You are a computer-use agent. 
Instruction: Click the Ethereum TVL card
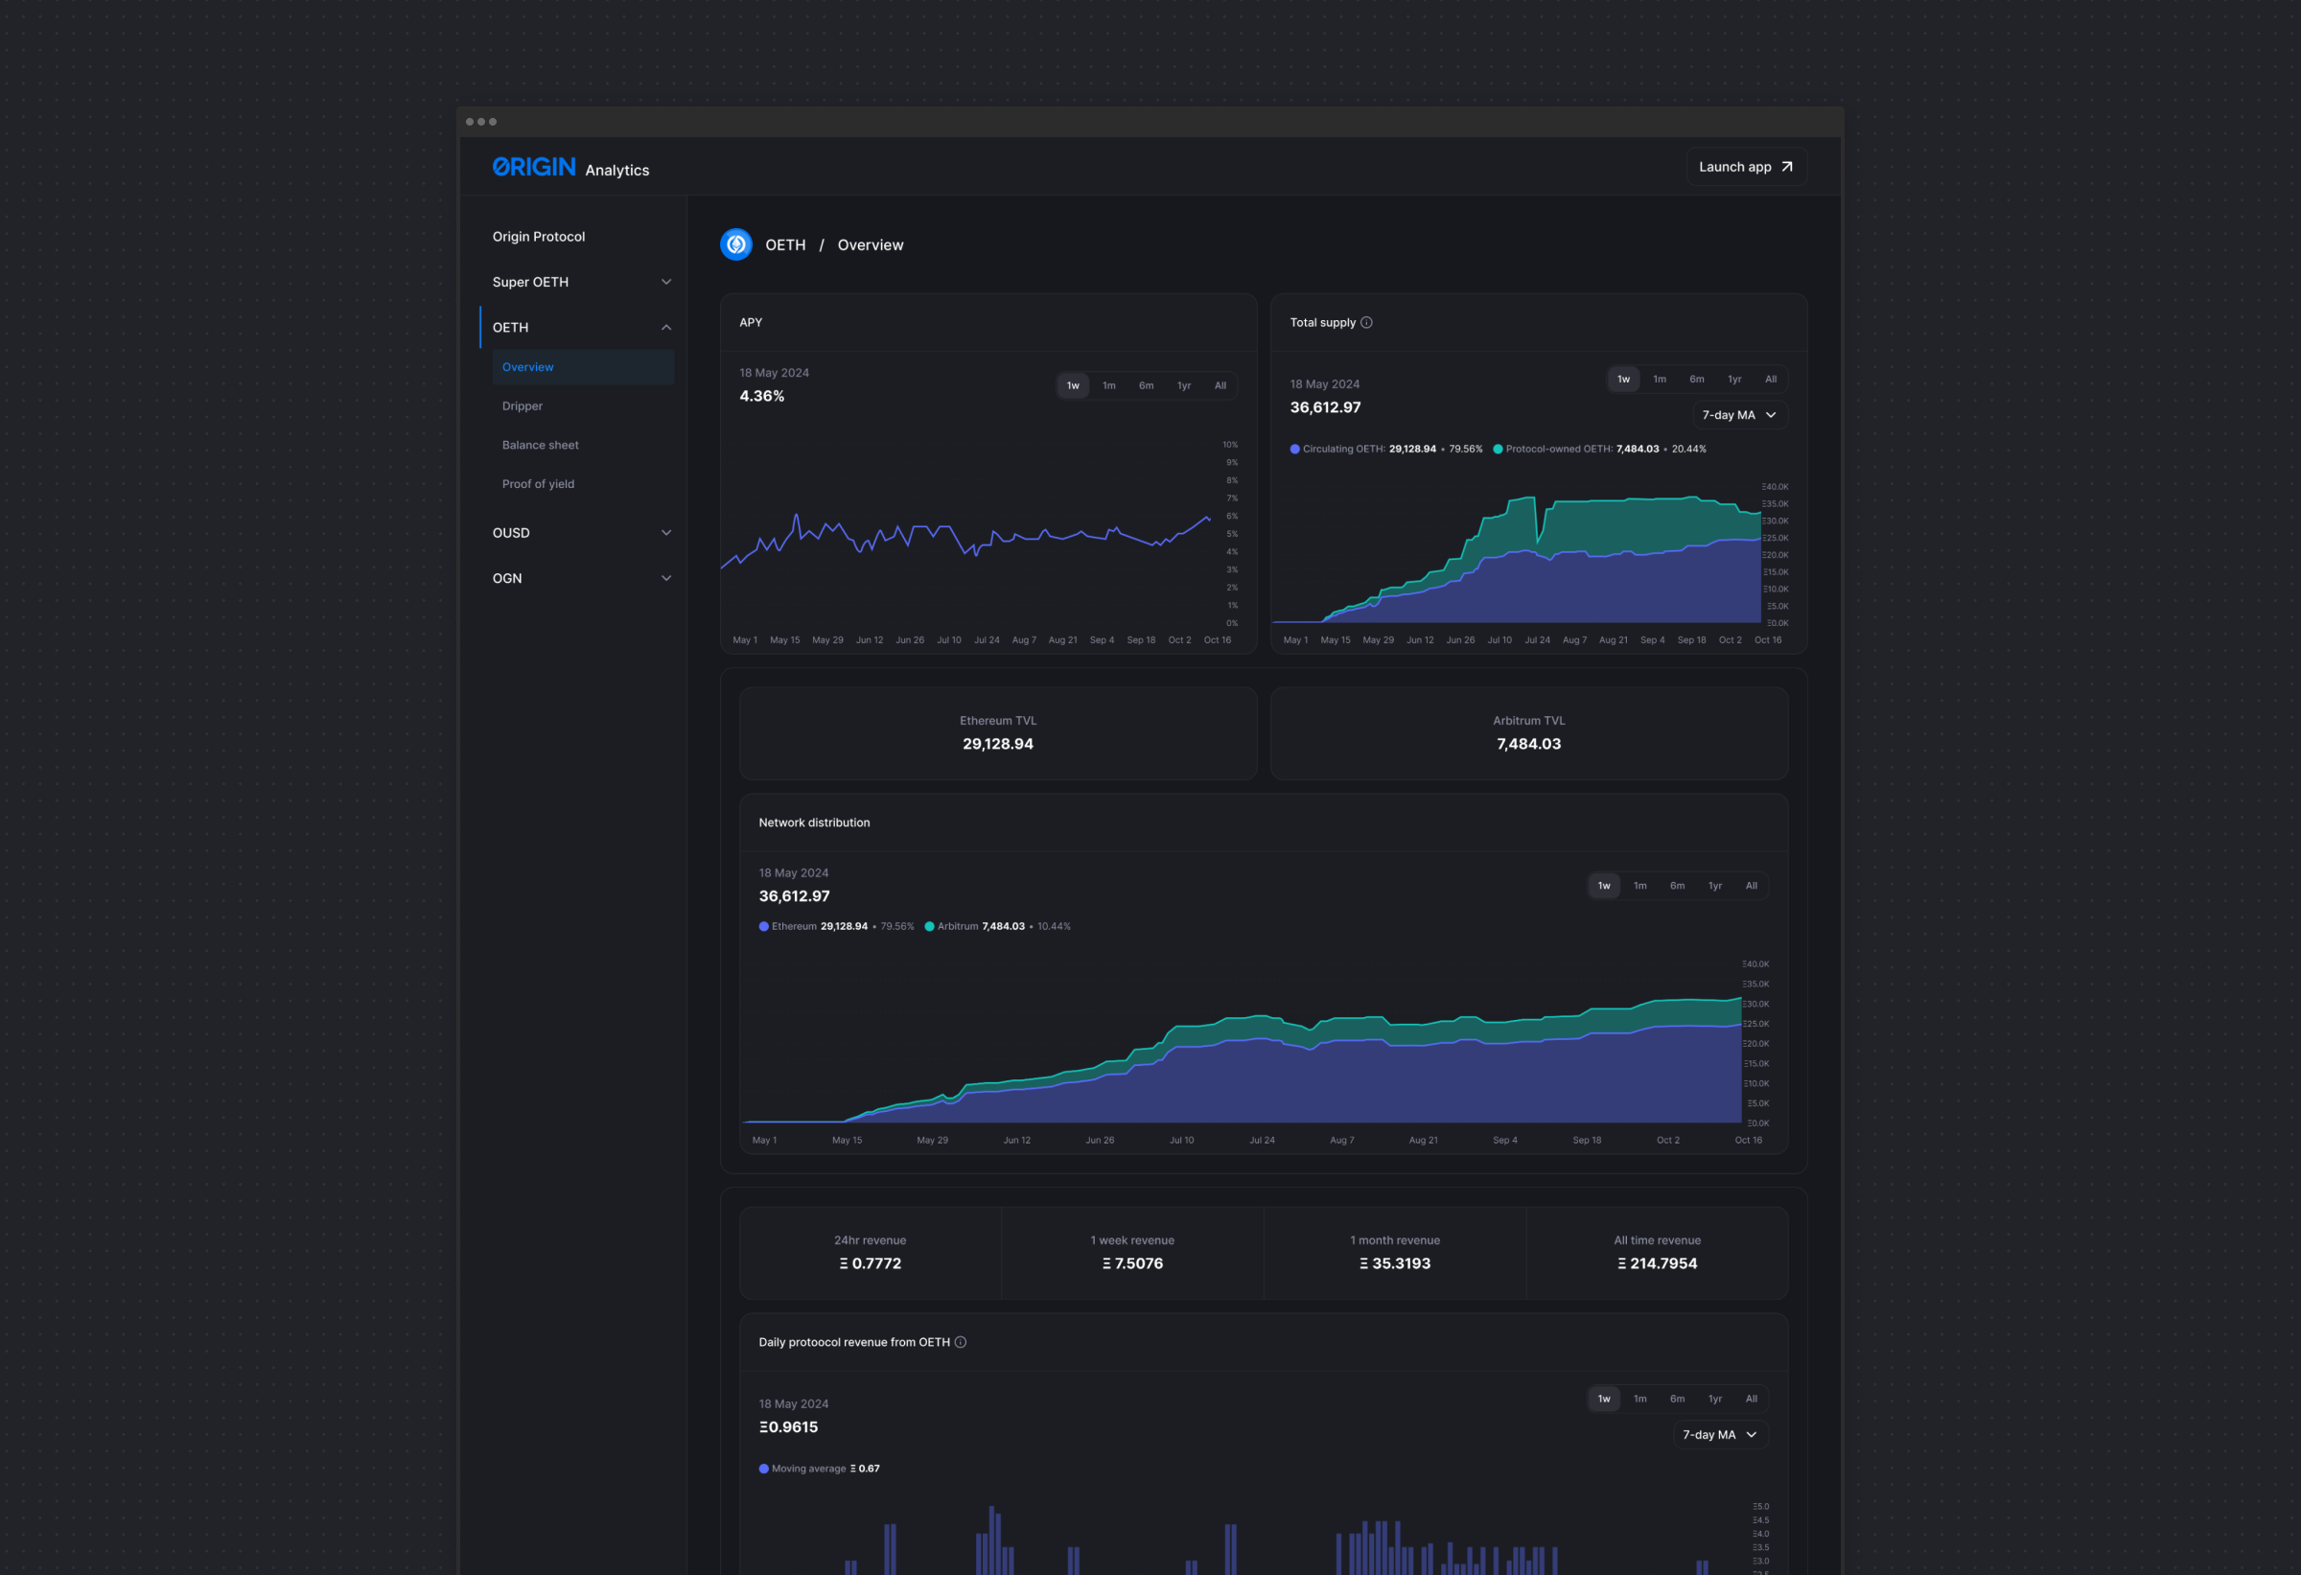pos(998,733)
